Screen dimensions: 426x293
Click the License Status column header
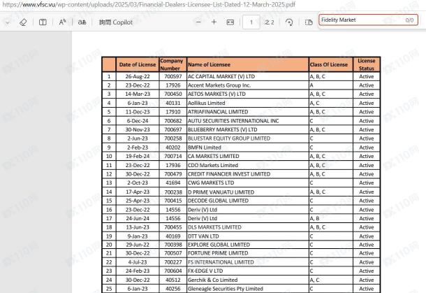coord(366,65)
